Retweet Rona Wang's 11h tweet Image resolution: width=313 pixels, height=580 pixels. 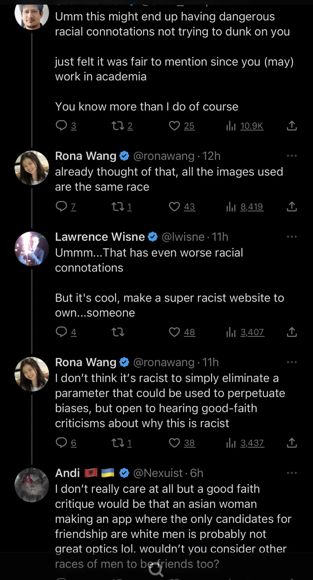(118, 443)
